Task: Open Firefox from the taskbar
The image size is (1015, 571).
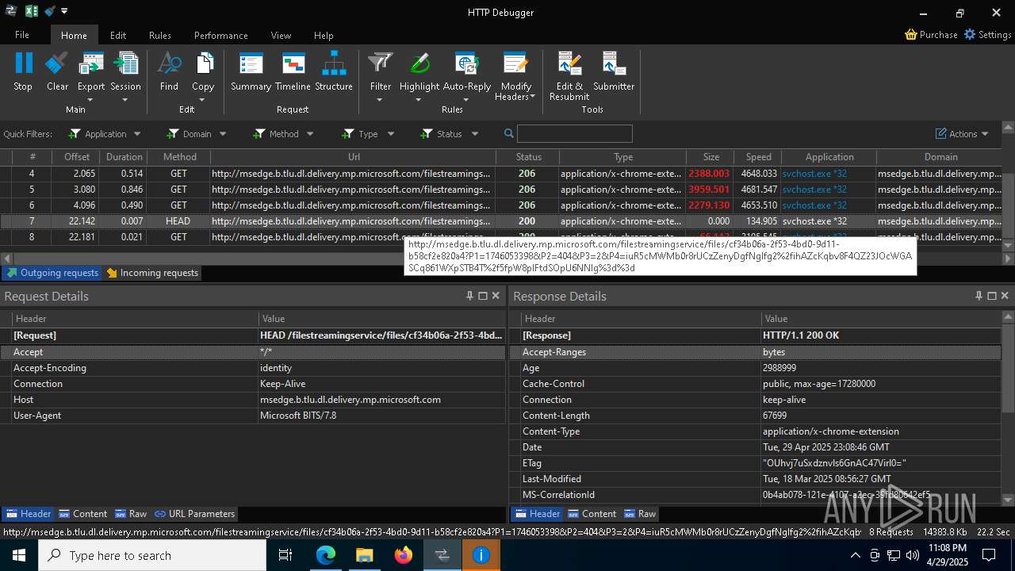Action: pyautogui.click(x=403, y=555)
